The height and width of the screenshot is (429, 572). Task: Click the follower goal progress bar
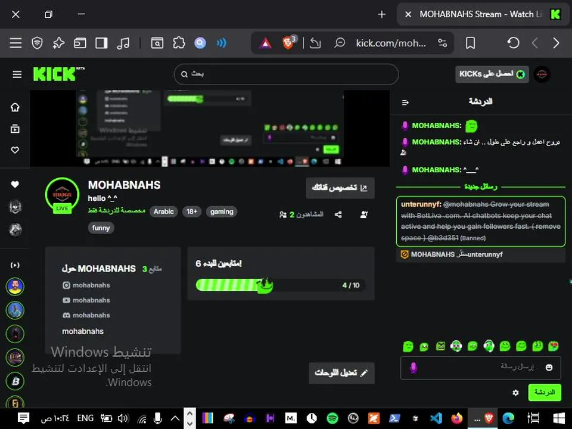(x=280, y=285)
